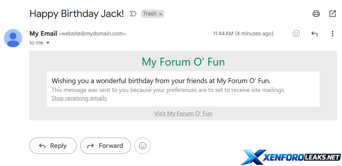Image resolution: width=342 pixels, height=166 pixels.
Task: Click the XenforoLeaks.net watermark logo
Action: (x=291, y=157)
